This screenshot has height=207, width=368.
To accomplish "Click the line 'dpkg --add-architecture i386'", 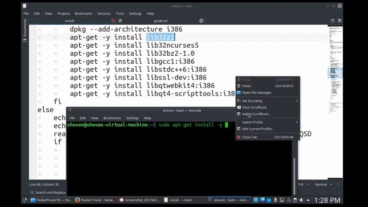I will coord(126,29).
